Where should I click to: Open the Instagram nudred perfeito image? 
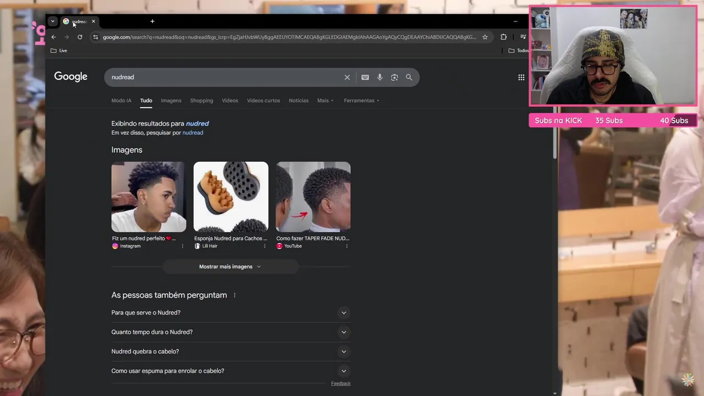[148, 197]
